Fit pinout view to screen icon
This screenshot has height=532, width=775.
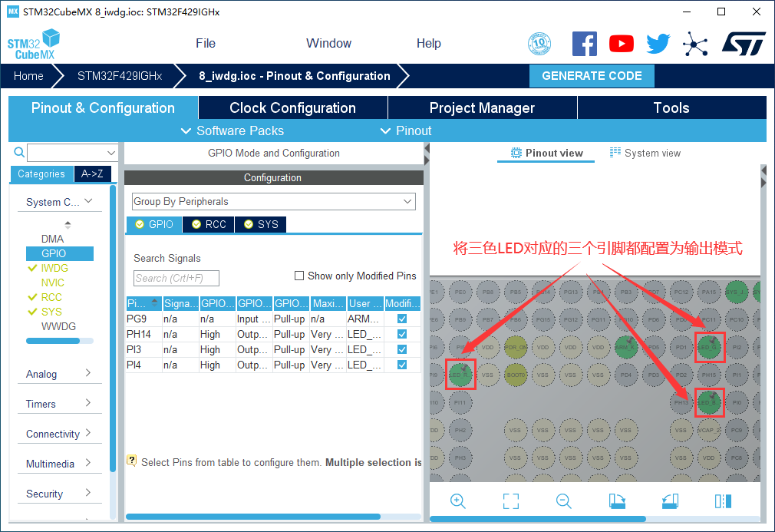click(x=511, y=501)
